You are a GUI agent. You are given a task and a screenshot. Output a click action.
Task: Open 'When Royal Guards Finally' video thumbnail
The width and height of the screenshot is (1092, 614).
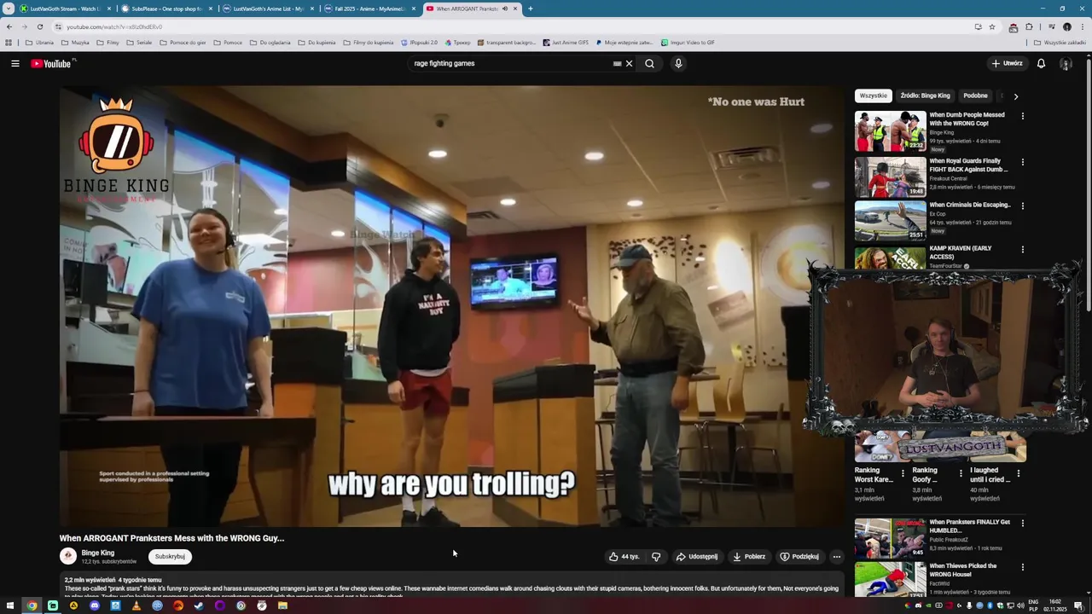tap(890, 177)
